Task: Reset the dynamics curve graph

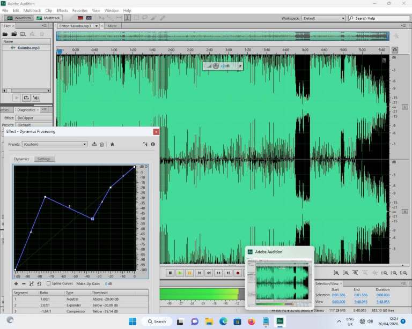Action: click(40, 283)
